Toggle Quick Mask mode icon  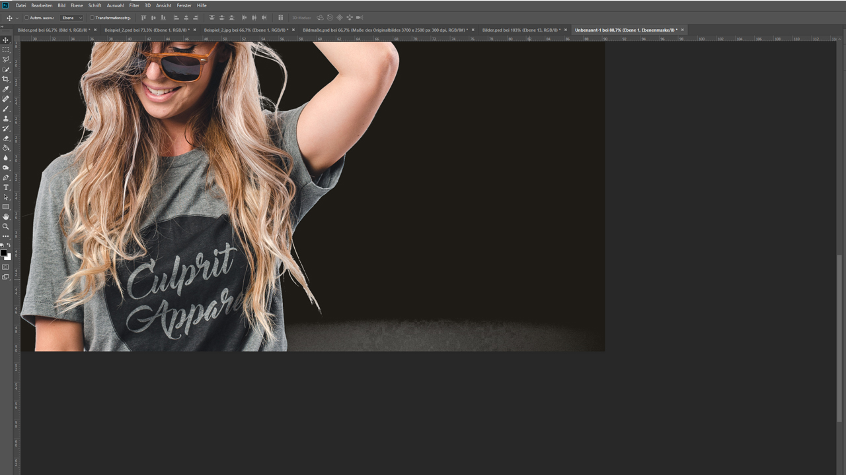(x=5, y=267)
